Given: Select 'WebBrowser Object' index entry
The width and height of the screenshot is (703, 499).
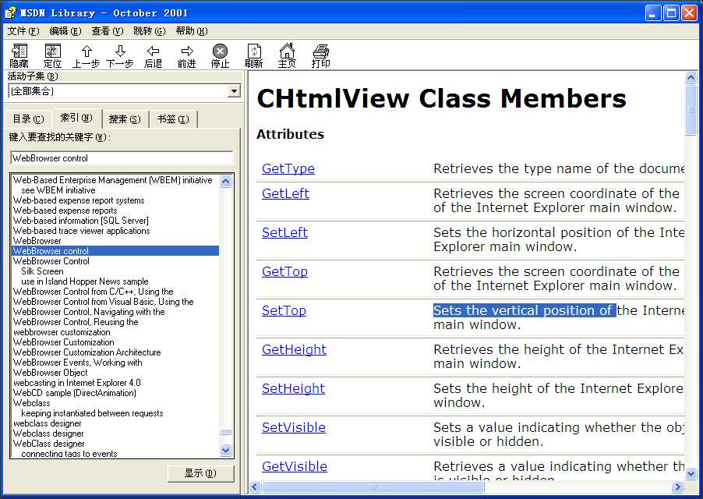Looking at the screenshot, I should pyautogui.click(x=50, y=373).
